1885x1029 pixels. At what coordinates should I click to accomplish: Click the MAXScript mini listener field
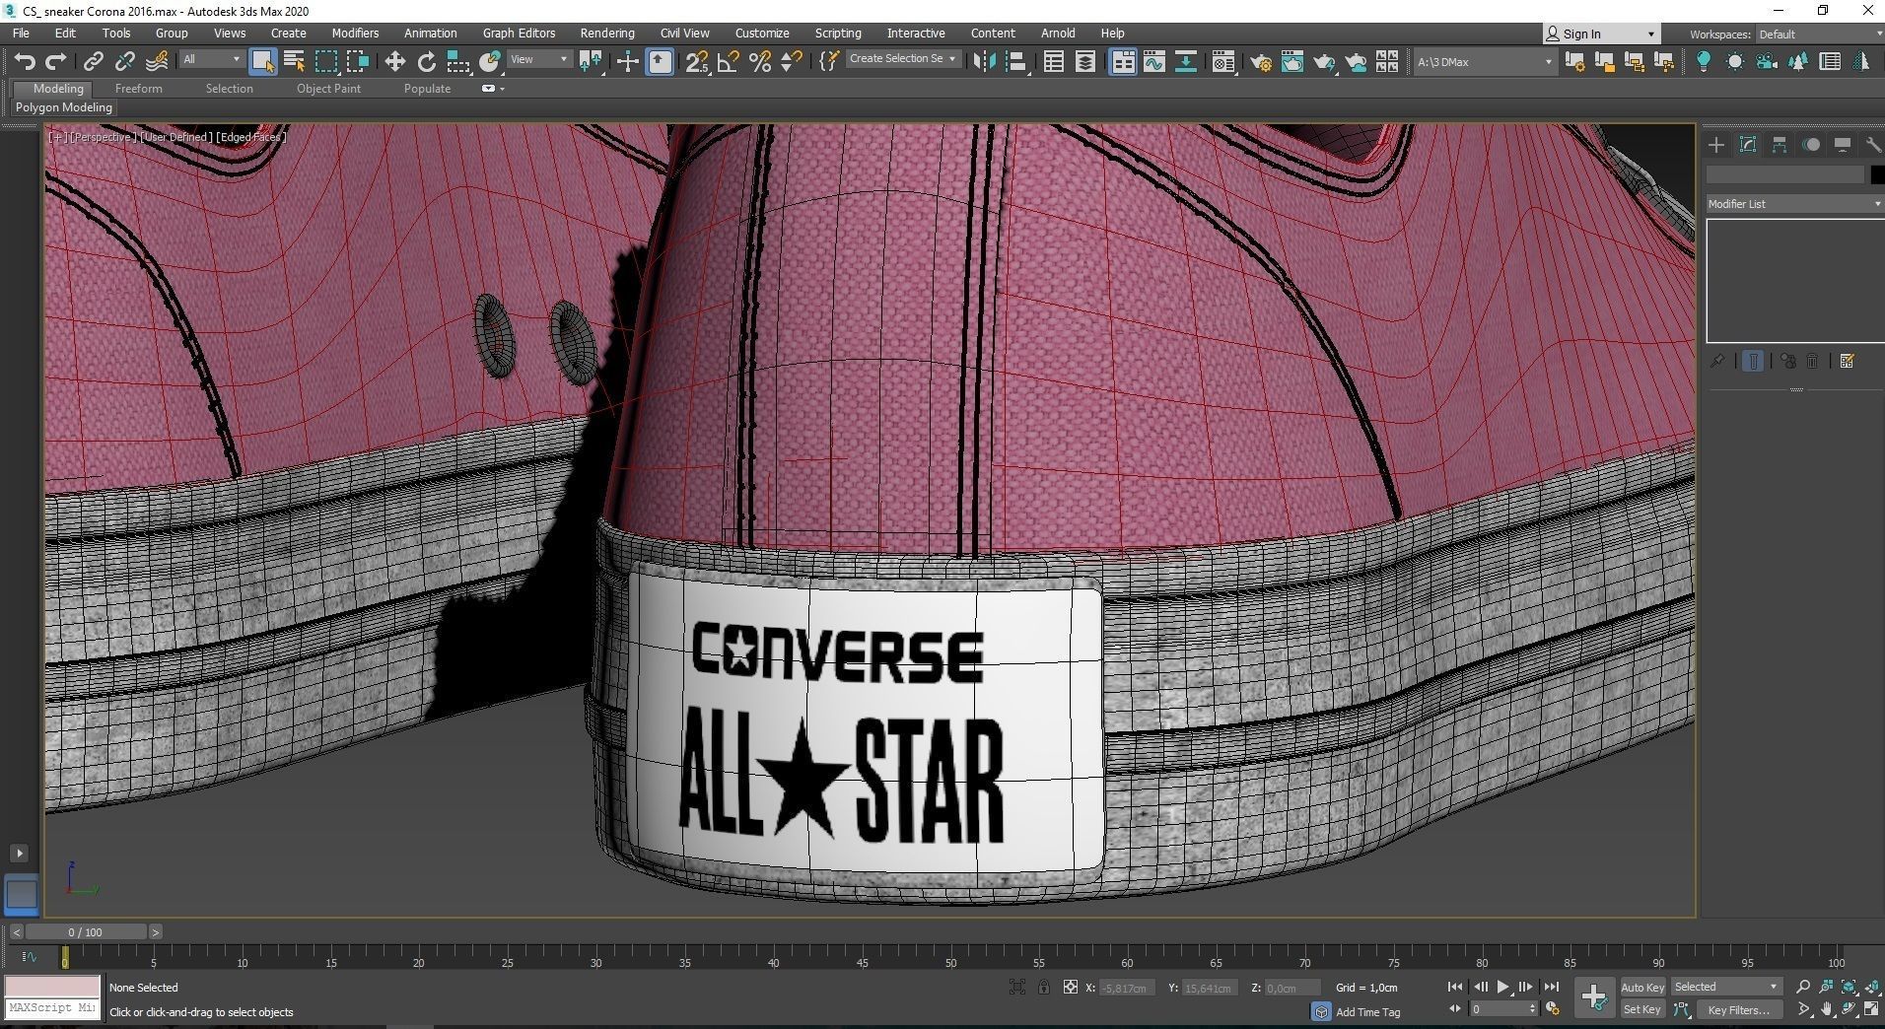[x=52, y=1008]
